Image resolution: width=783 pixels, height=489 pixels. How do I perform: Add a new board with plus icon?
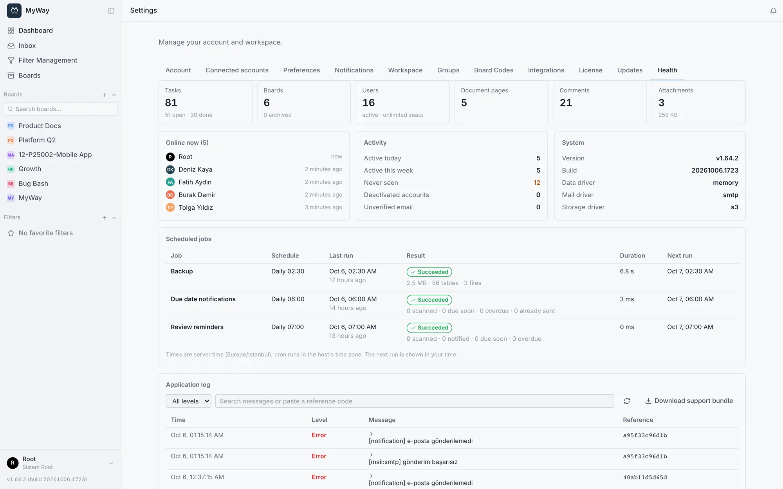[x=105, y=95]
